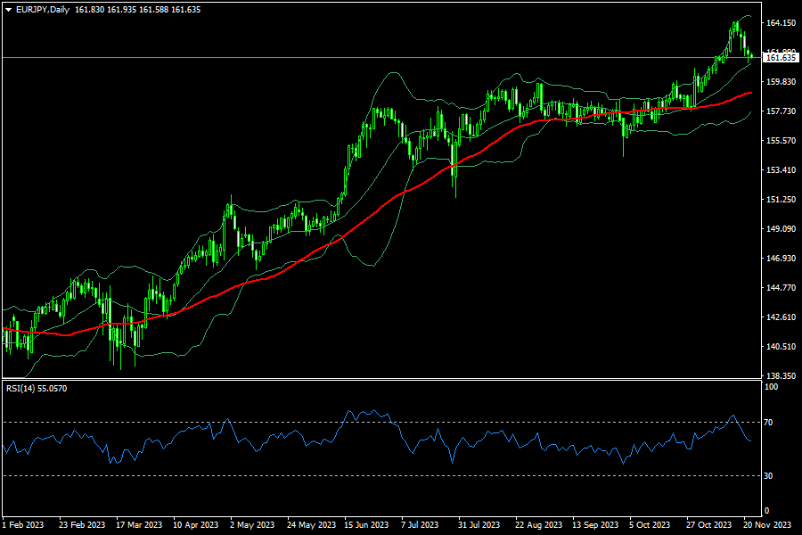This screenshot has height=535, width=802.
Task: Select the EURJPY,Daily chart title
Action: [43, 10]
